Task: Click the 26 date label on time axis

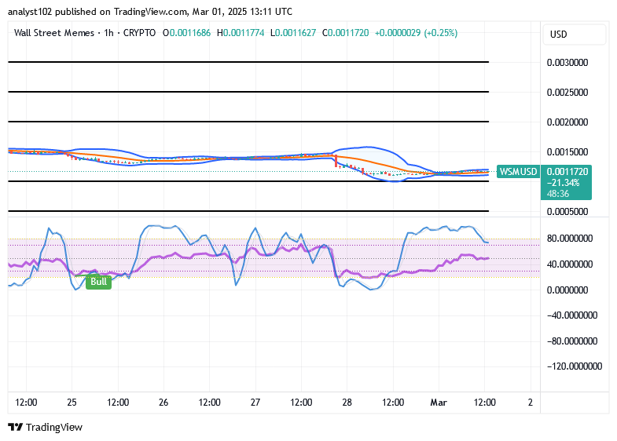Action: tap(163, 403)
